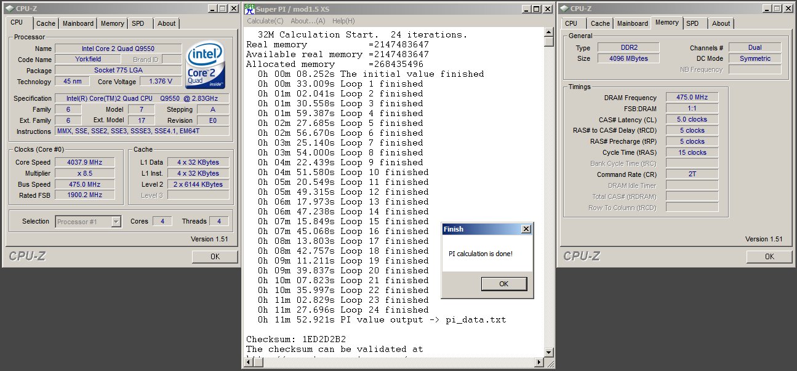Click the Super PI horizontal scrollbar right arrow
The height and width of the screenshot is (371, 797).
coord(539,363)
